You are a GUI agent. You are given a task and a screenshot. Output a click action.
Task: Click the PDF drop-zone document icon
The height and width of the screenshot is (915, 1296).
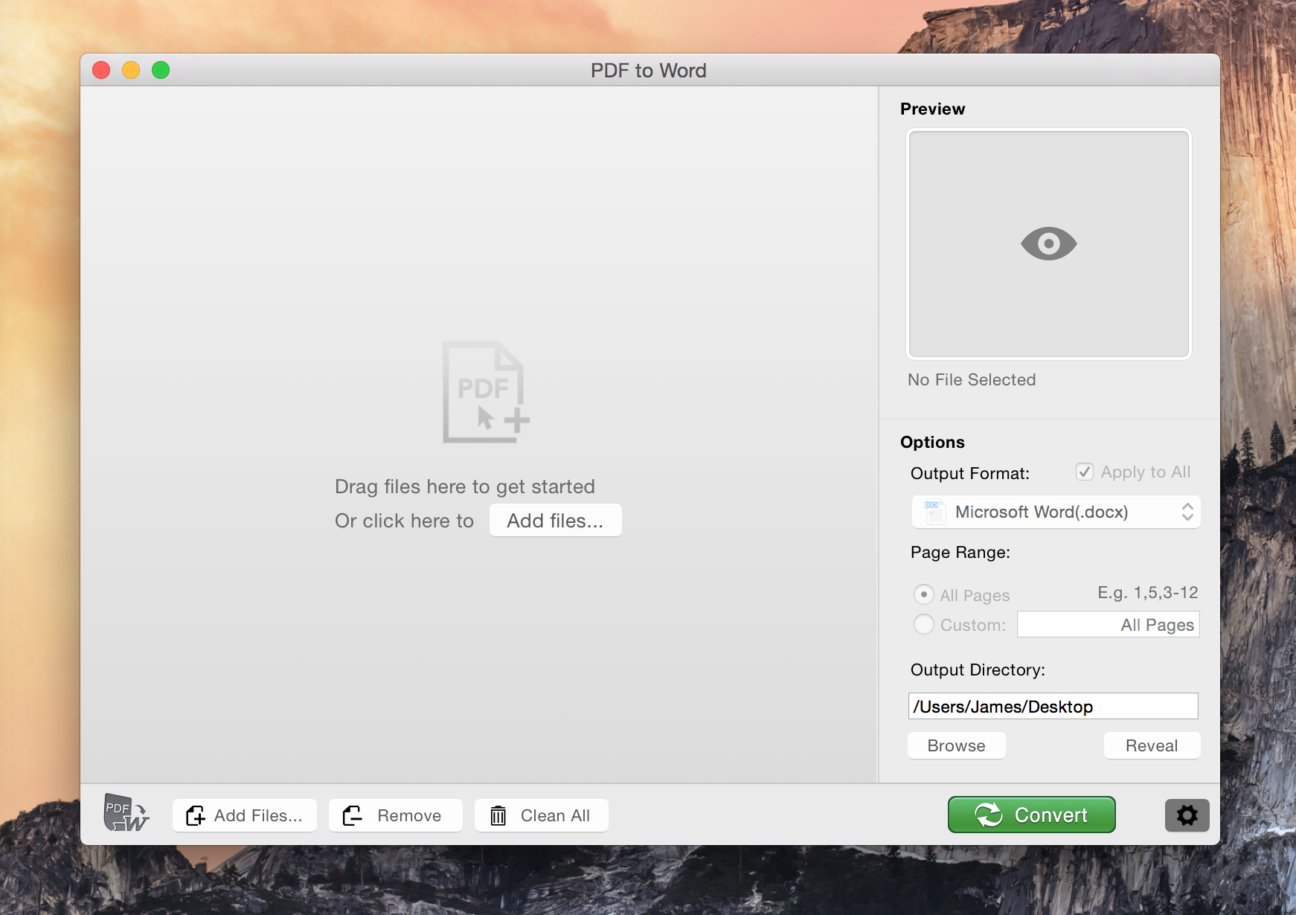pos(485,392)
